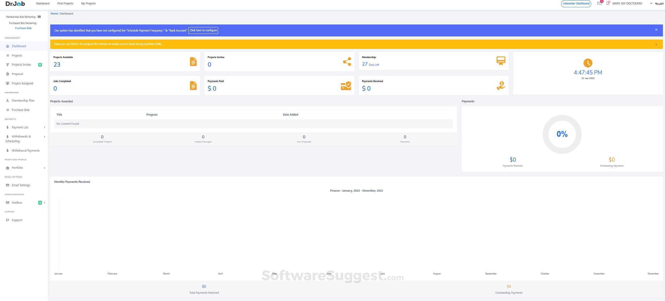The height and width of the screenshot is (301, 665).
Task: Open the notification bell icon
Action: click(x=607, y=4)
